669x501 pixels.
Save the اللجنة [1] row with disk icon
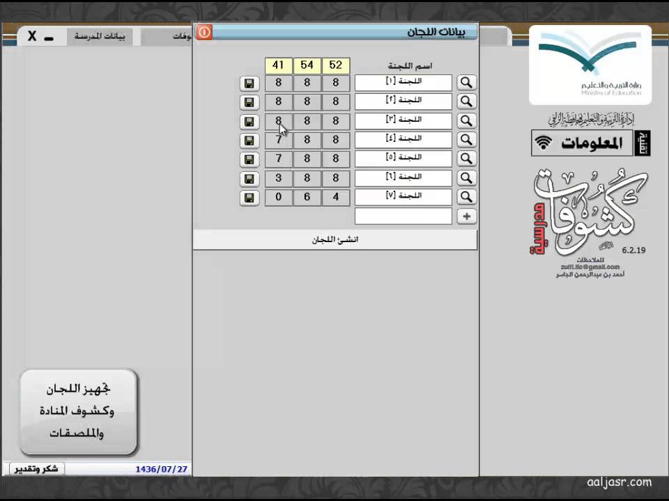pos(249,83)
